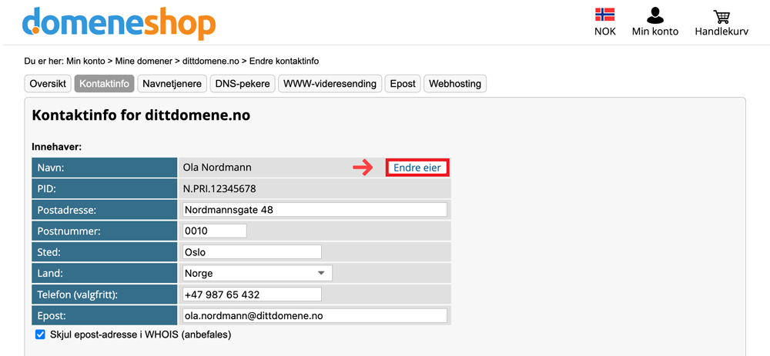770x356 pixels.
Task: Click the Endre kontaktinfo breadcrumb text
Action: coord(284,62)
